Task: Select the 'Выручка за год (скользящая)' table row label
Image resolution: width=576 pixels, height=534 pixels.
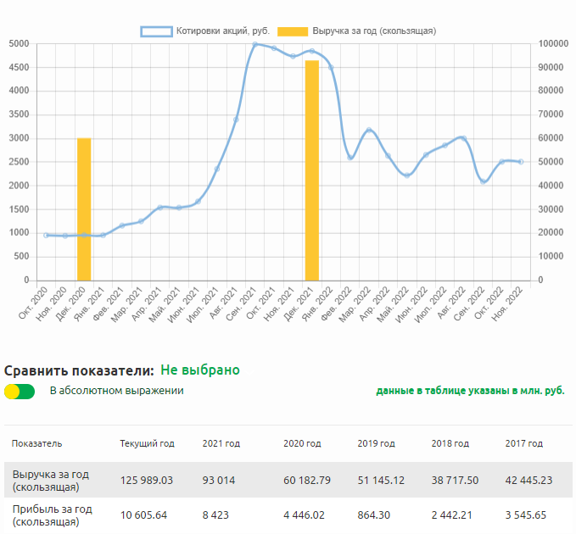Action: point(51,480)
